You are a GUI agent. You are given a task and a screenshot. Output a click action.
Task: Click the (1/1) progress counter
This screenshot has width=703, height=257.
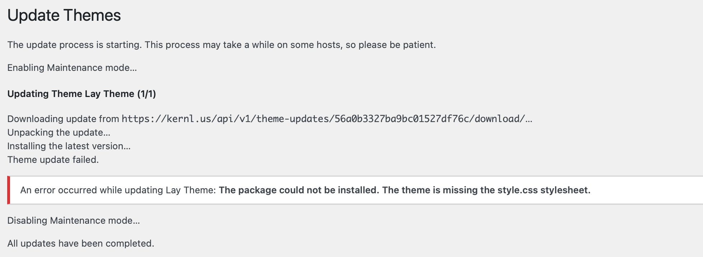point(146,94)
